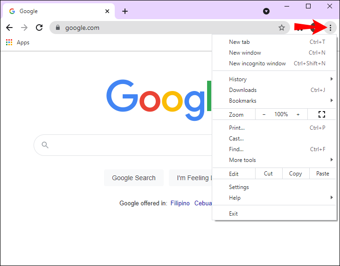Choose New tab from menu
Screen dimensions: 340x266
(x=274, y=42)
